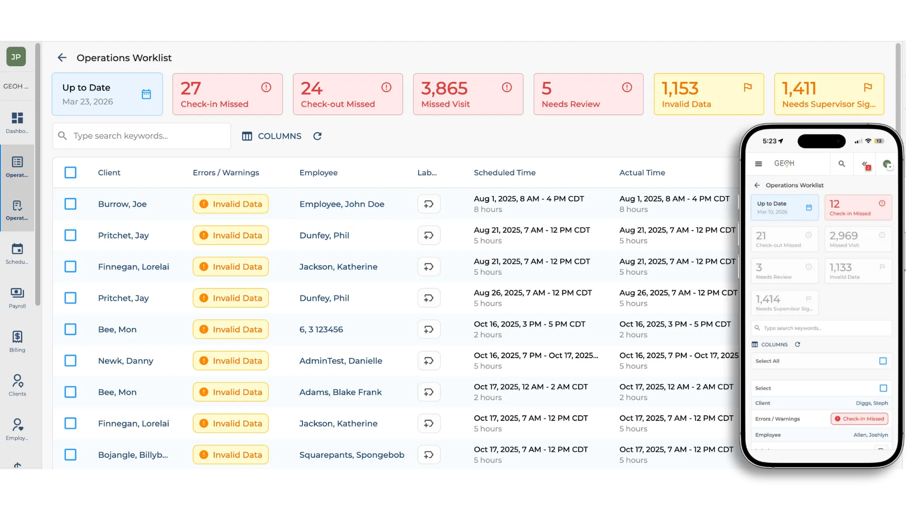Select the Scheduling icon in the sidebar
Screen dimensions: 906x509
(17, 252)
